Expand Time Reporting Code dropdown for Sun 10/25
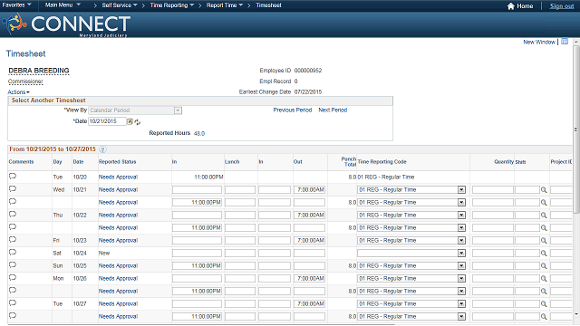Screen dimensions: 580x326 (461, 266)
